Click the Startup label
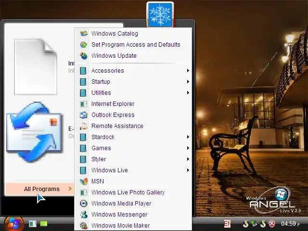 [101, 82]
